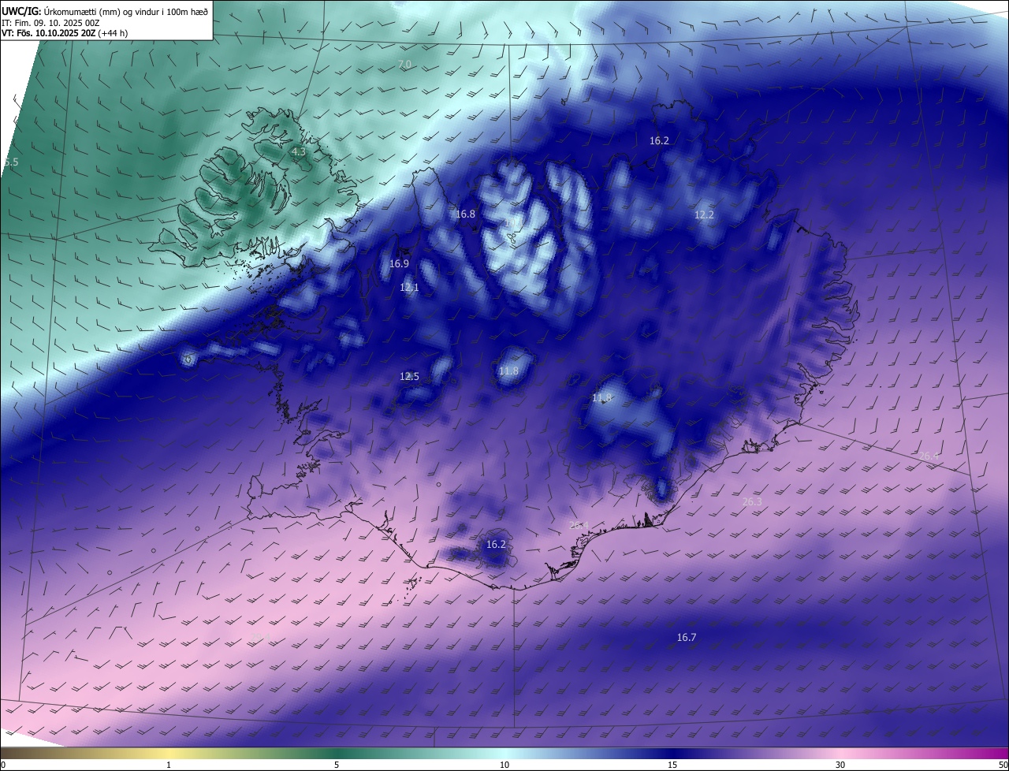
Task: Select the 16.9 precipitable water value
Action: (400, 264)
